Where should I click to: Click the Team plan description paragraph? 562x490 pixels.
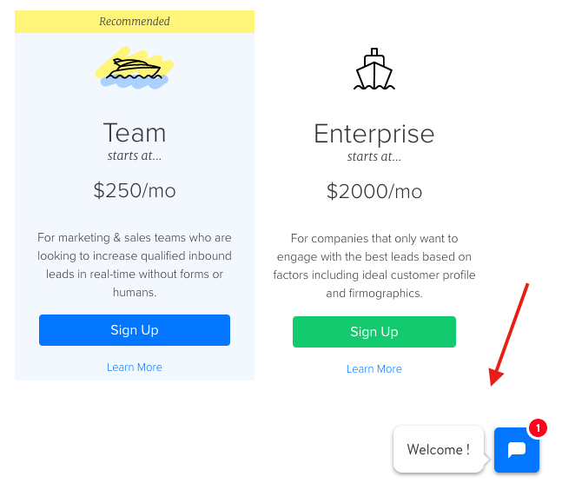point(135,265)
